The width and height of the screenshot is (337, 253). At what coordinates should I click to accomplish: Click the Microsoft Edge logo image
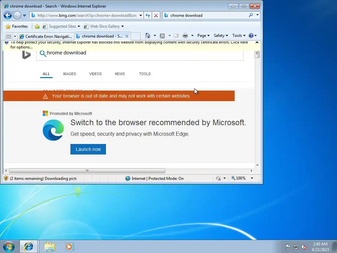pos(53,130)
